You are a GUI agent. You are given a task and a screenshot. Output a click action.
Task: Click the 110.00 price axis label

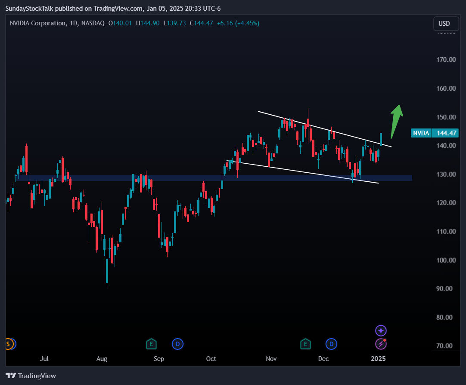[446, 231]
